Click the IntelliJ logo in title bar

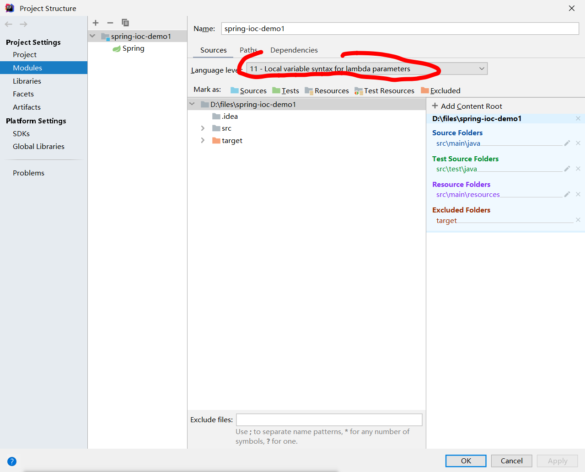tap(10, 8)
